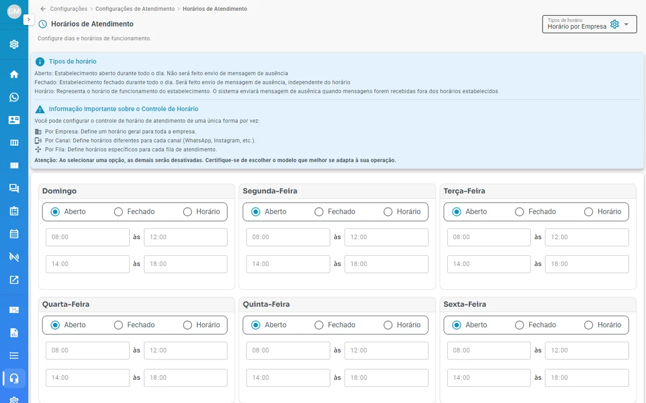
Task: Open the Tipos de horário dropdown
Action: pyautogui.click(x=589, y=24)
